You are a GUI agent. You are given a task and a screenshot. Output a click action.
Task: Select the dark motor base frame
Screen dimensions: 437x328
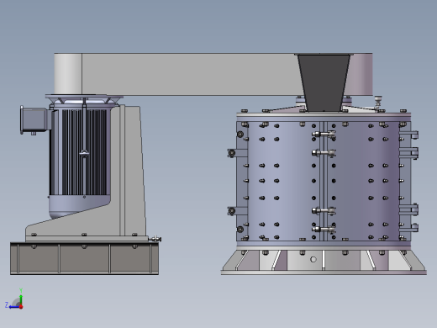coord(84,258)
